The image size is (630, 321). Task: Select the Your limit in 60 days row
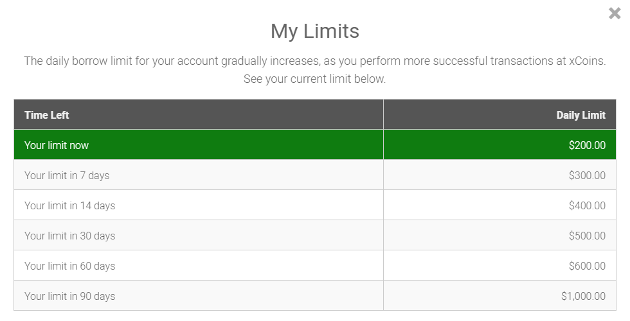314,265
